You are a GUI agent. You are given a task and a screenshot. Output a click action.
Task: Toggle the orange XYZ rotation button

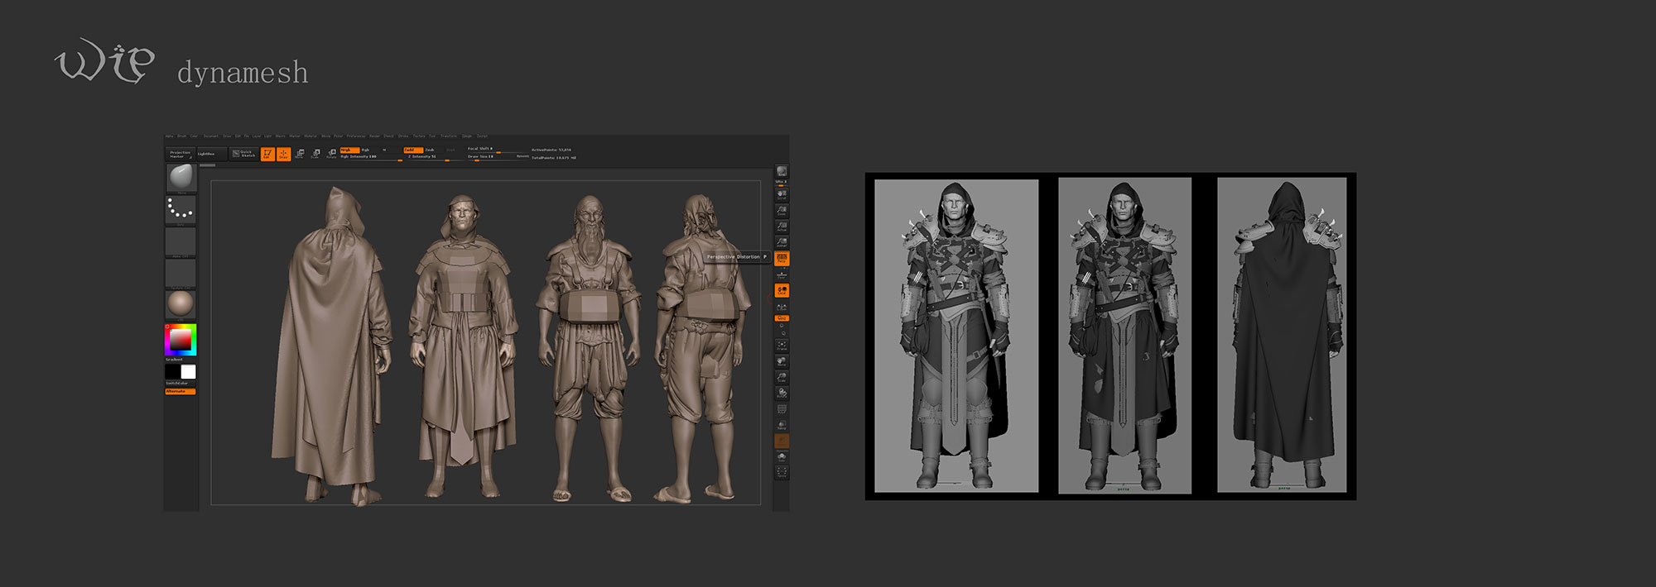pyautogui.click(x=782, y=318)
